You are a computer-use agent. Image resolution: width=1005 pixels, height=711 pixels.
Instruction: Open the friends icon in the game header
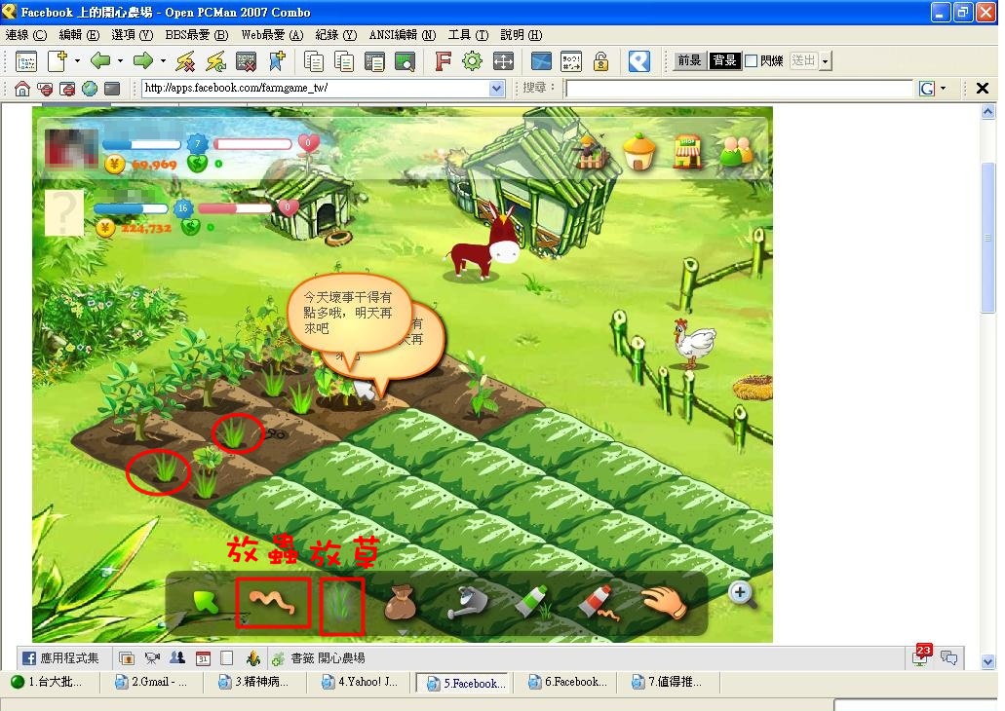coord(735,152)
